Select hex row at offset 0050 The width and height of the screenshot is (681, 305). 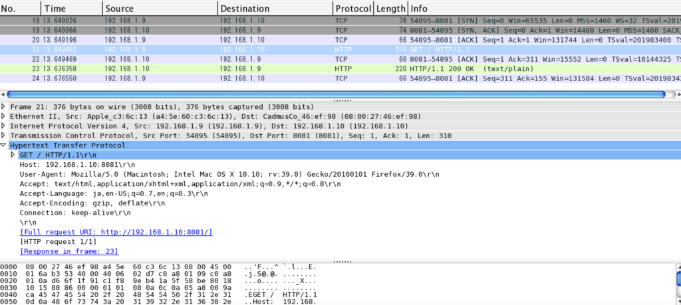click(158, 302)
